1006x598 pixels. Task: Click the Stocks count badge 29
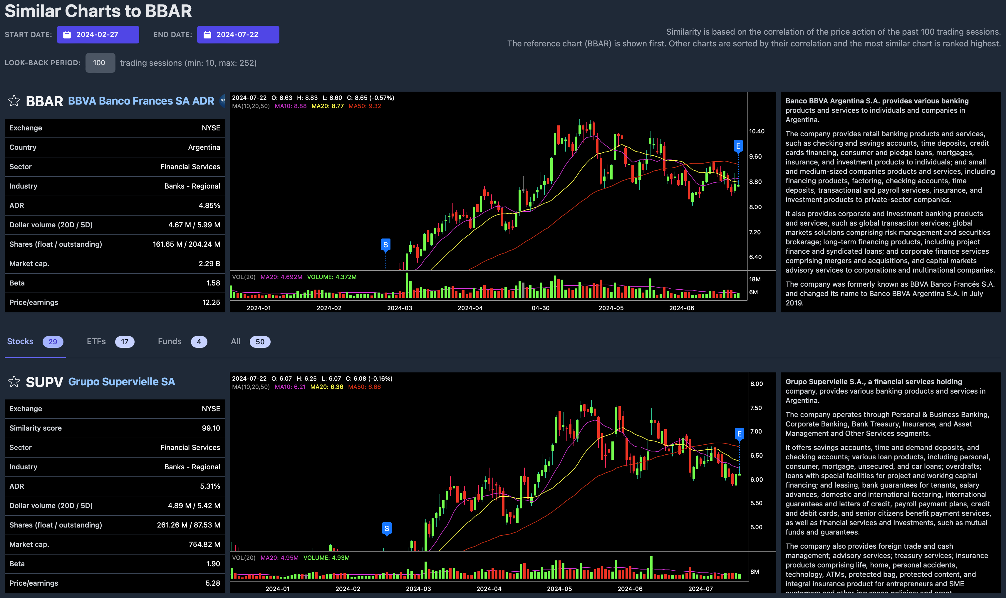(x=53, y=342)
